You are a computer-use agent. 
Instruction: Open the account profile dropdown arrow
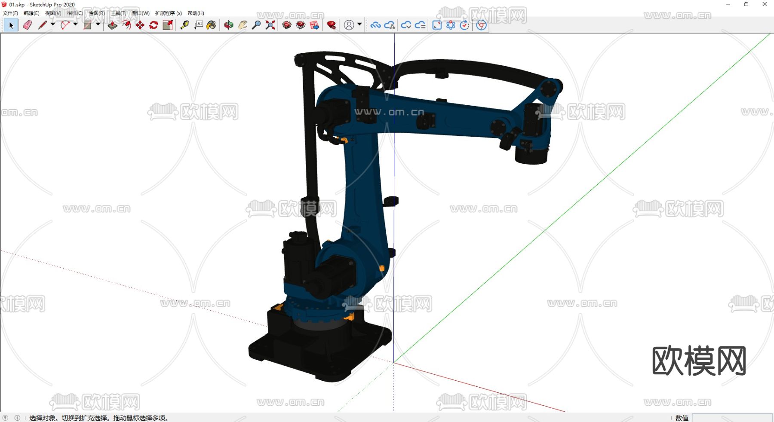(x=359, y=24)
